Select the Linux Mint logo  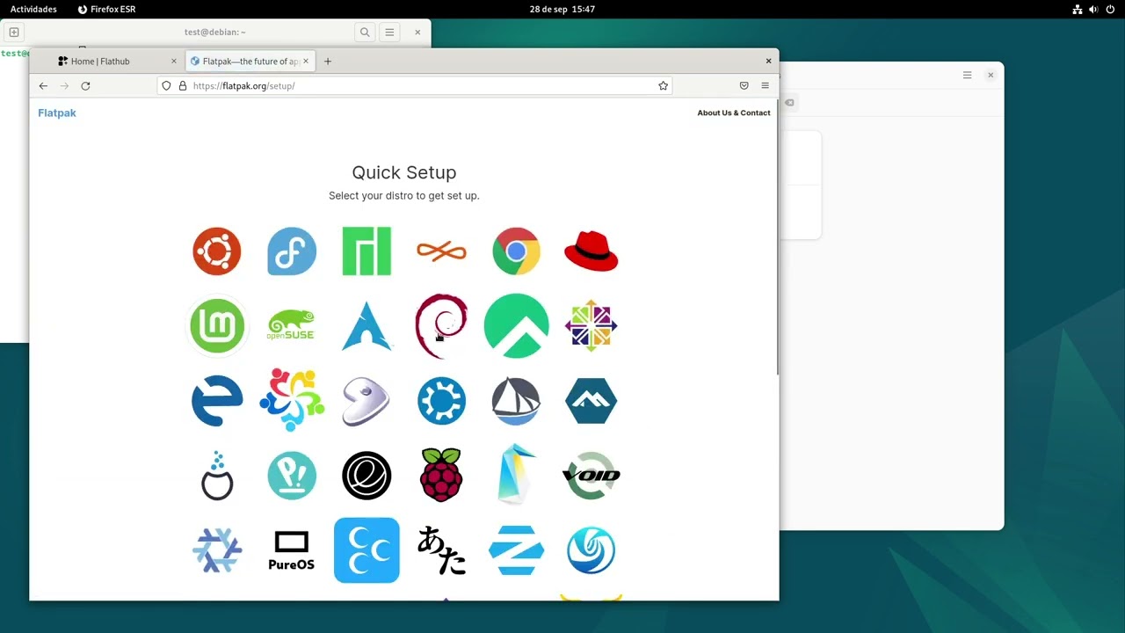217,326
